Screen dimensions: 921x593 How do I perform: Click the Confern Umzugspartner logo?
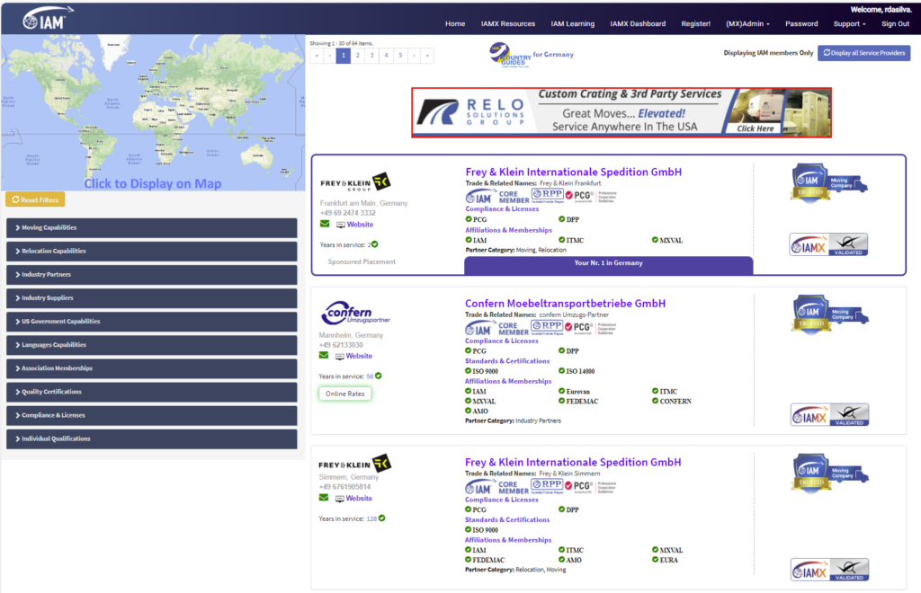click(x=354, y=313)
